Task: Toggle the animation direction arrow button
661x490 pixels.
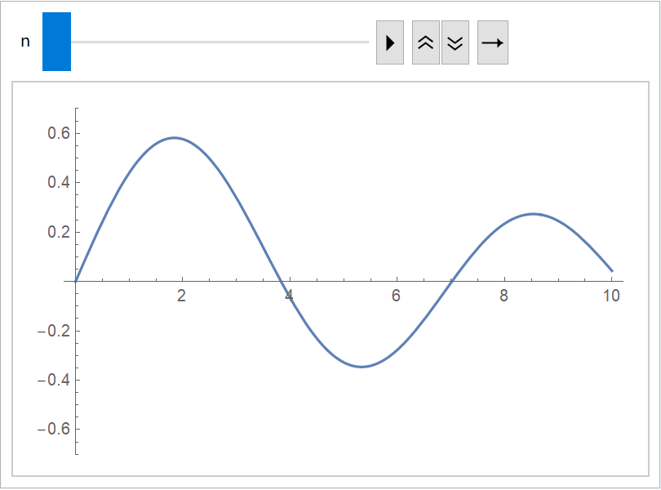Action: tap(492, 42)
